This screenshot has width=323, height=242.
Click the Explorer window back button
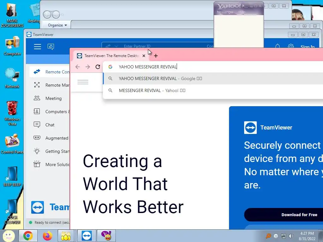coord(47,14)
